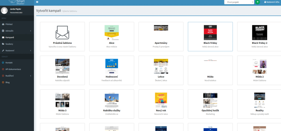Click the circle icon beside Kontakt
281x131 pixels.
coord(3,63)
